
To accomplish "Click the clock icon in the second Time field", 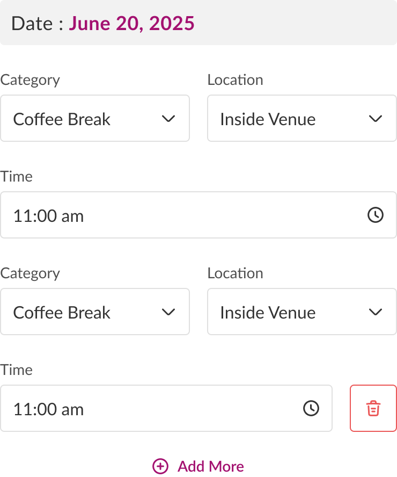I will pos(311,409).
